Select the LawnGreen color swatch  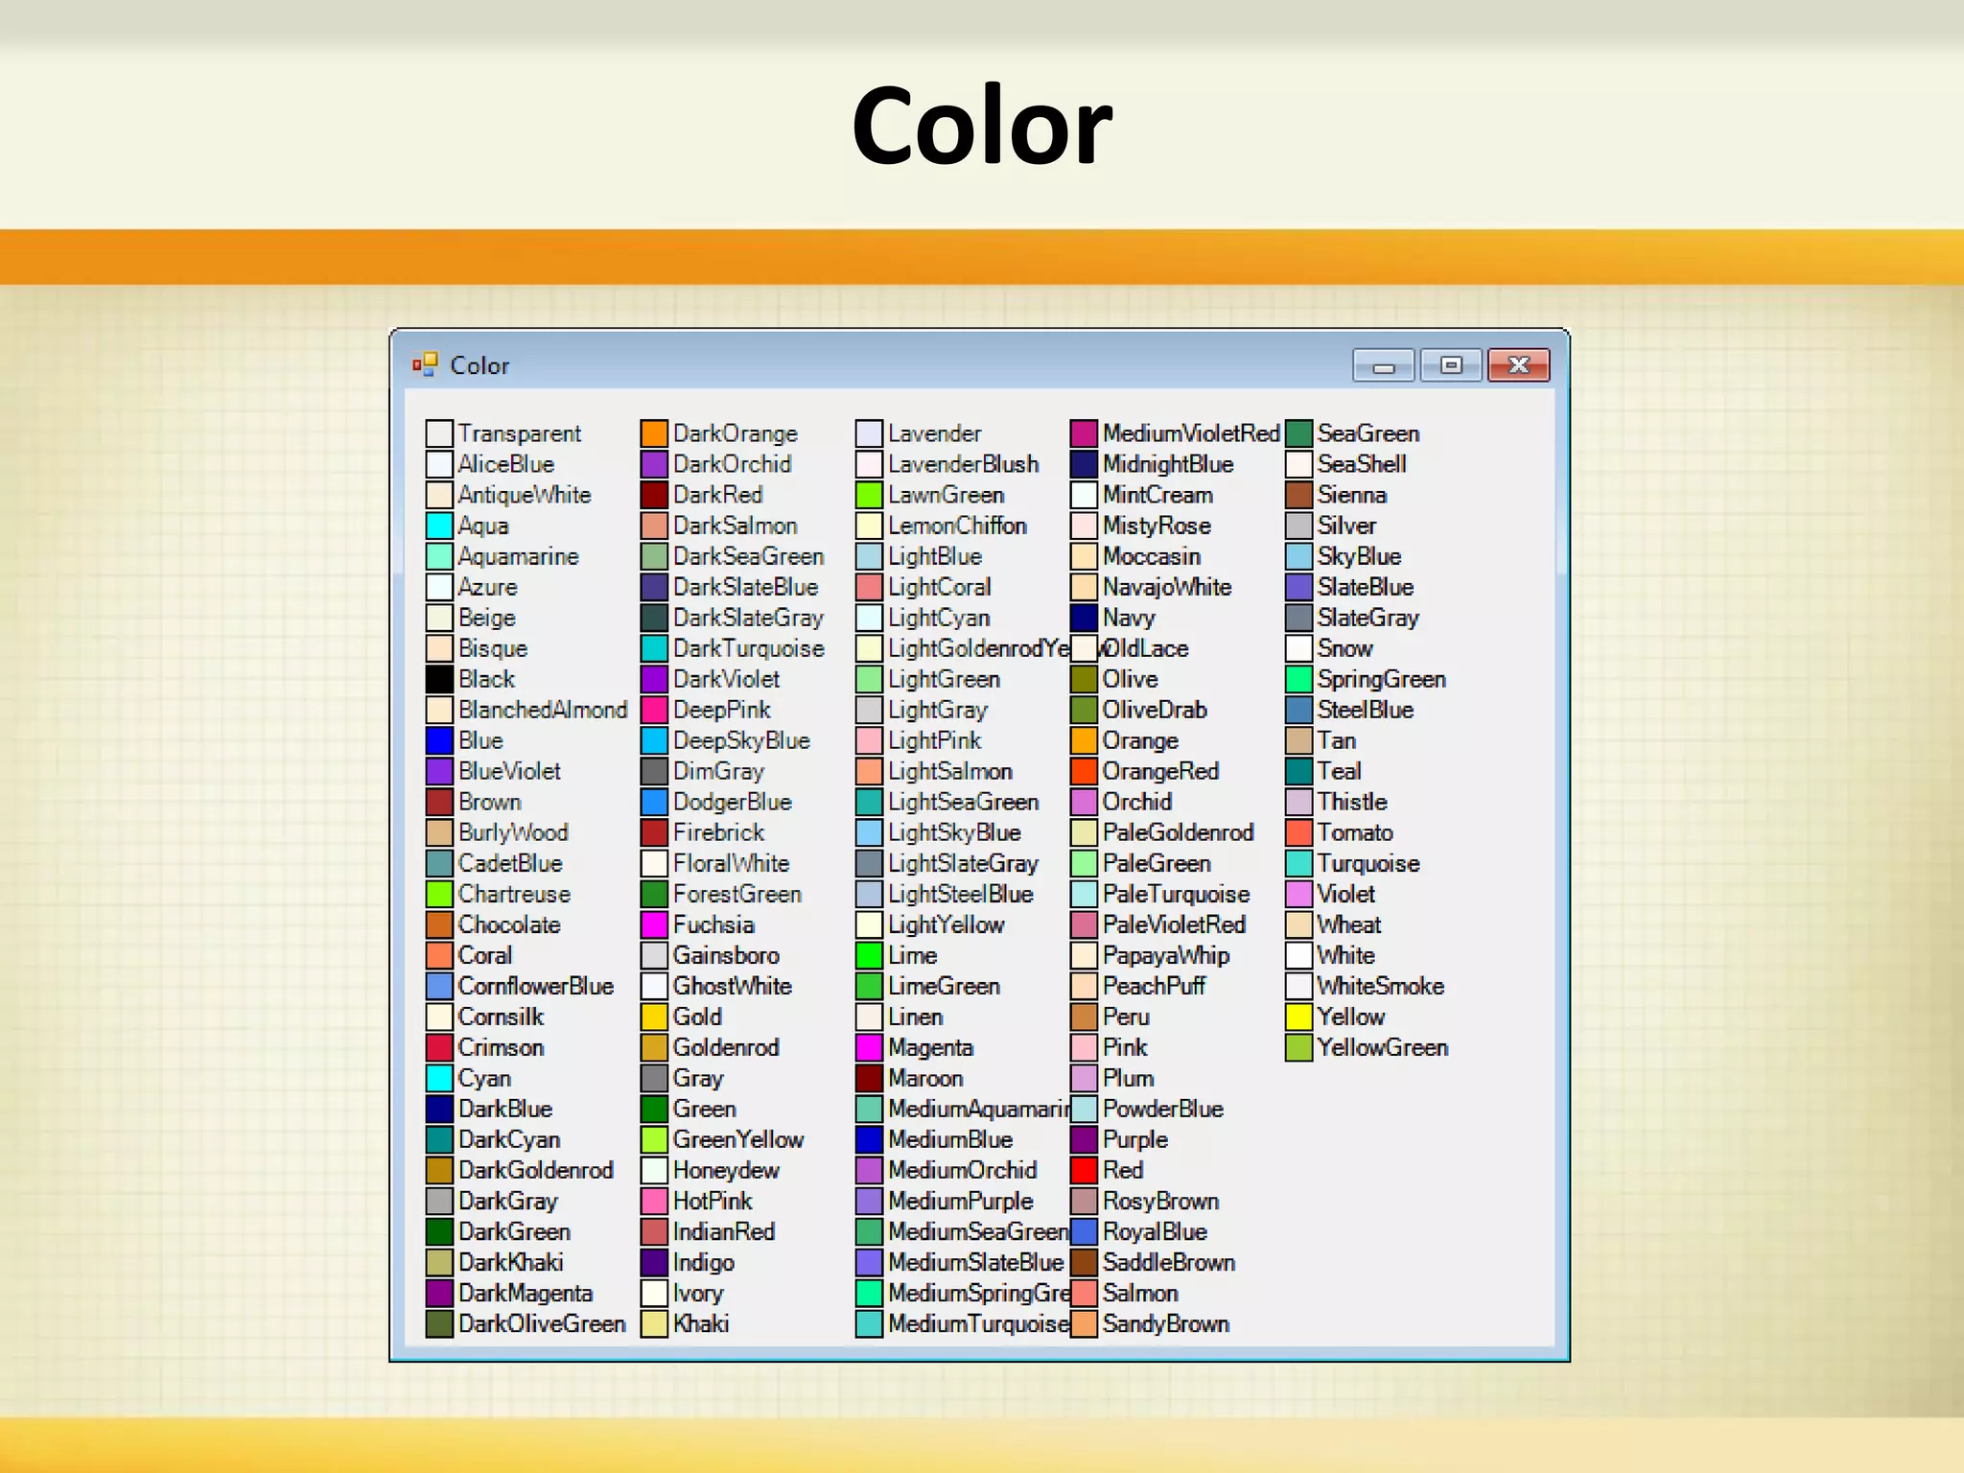869,496
